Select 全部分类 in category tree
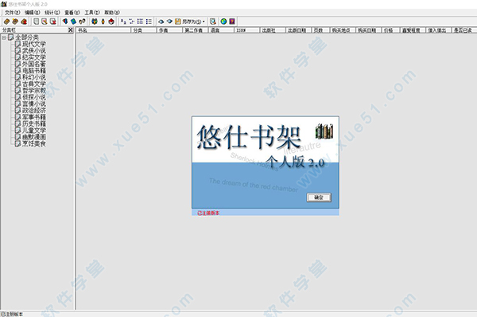The image size is (477, 317). coord(27,37)
